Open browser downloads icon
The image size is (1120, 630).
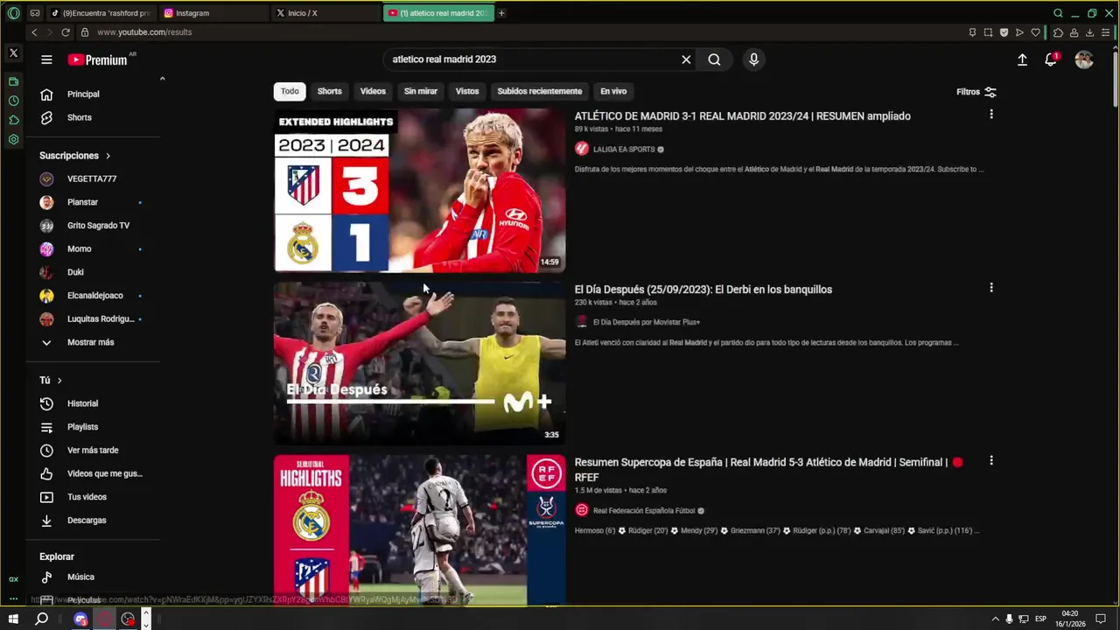1089,32
